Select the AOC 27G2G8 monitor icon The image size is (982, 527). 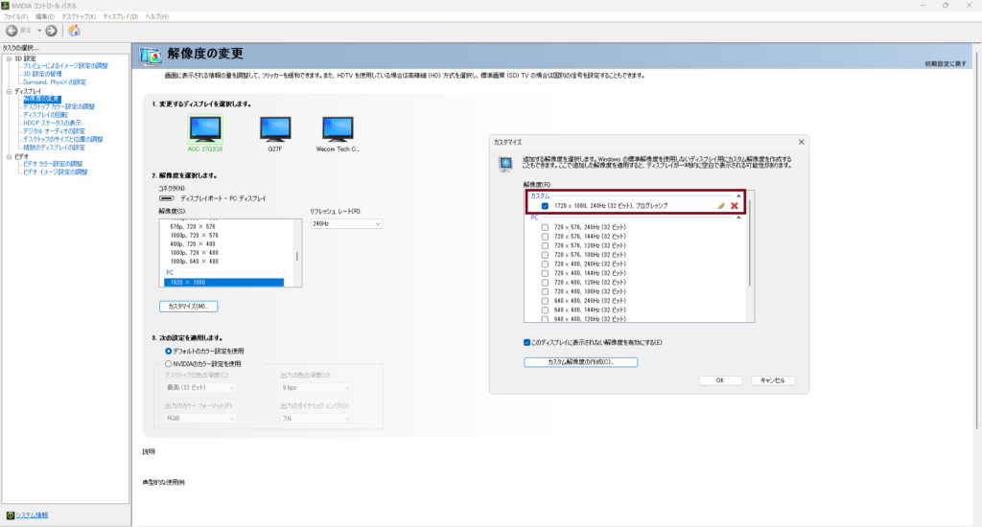tap(206, 129)
